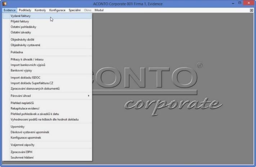Click the ACONTO application icon in title bar

click(x=5, y=4)
